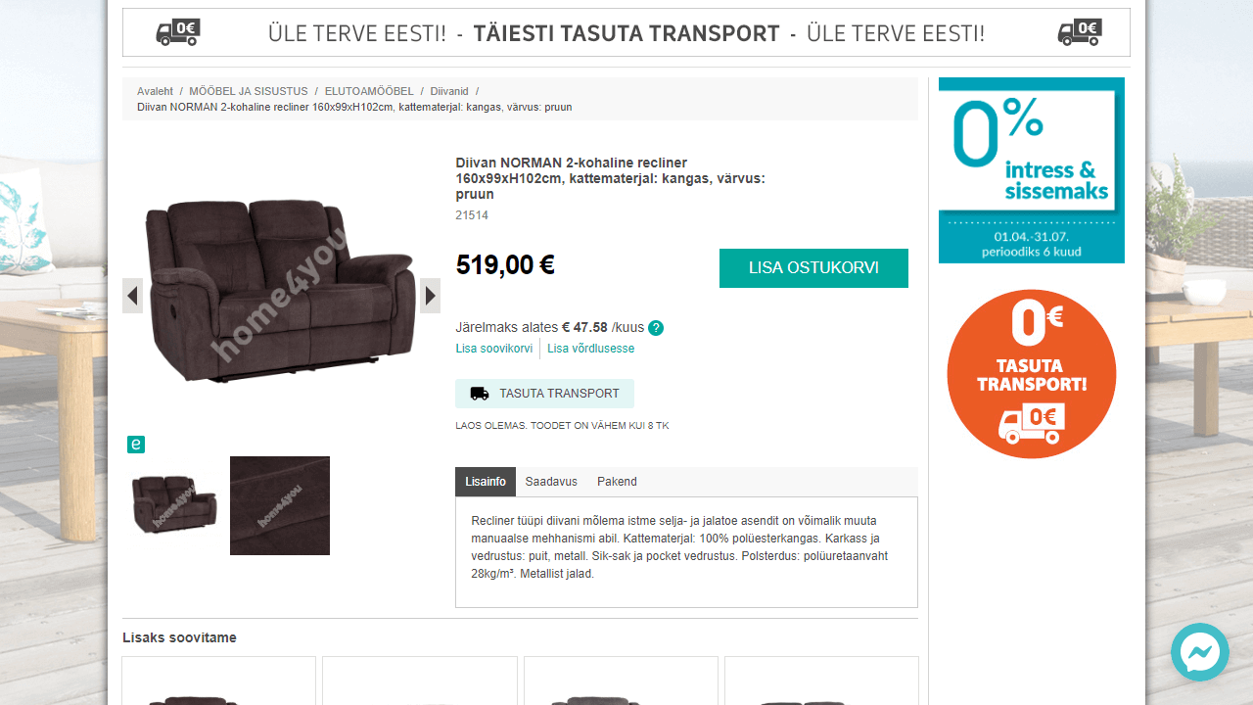This screenshot has height=705, width=1253.
Task: Click left delivery truck icon in banner
Action: click(x=178, y=32)
